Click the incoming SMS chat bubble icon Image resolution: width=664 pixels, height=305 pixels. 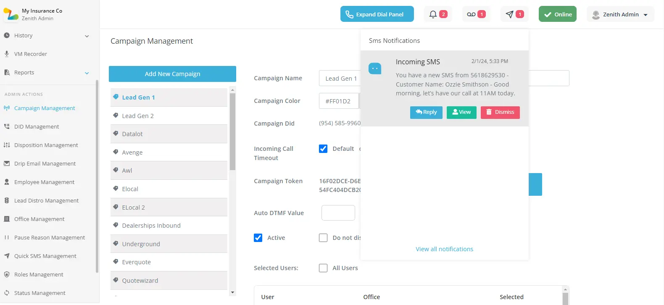pos(375,68)
